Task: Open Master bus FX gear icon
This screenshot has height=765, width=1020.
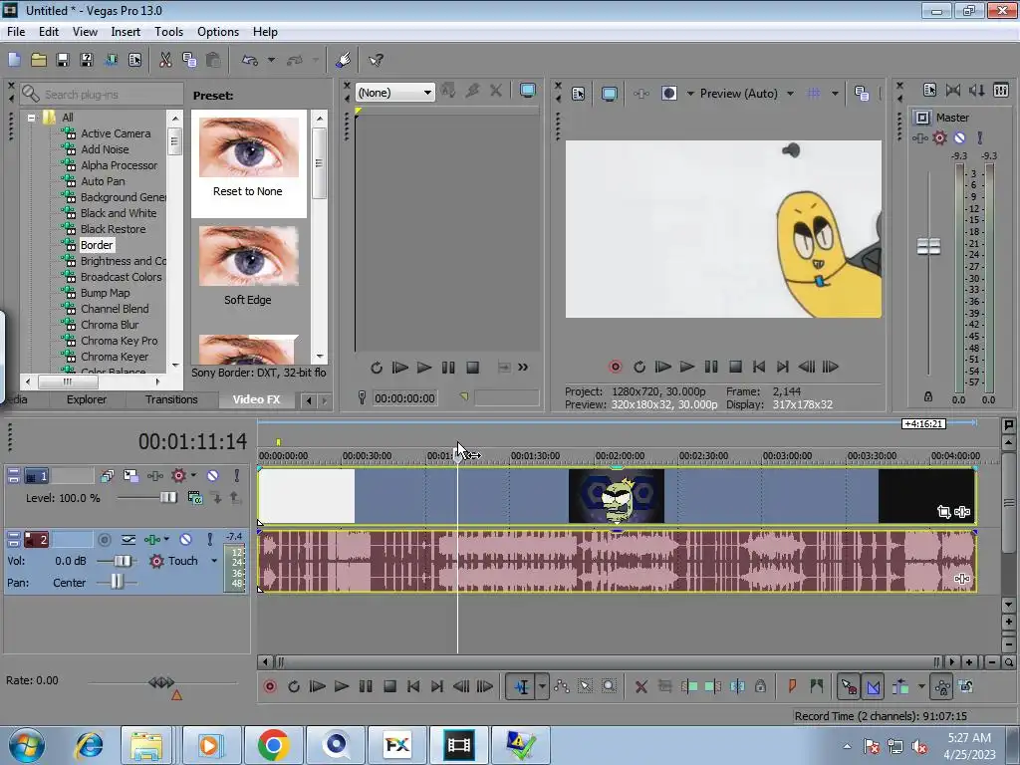Action: tap(939, 137)
